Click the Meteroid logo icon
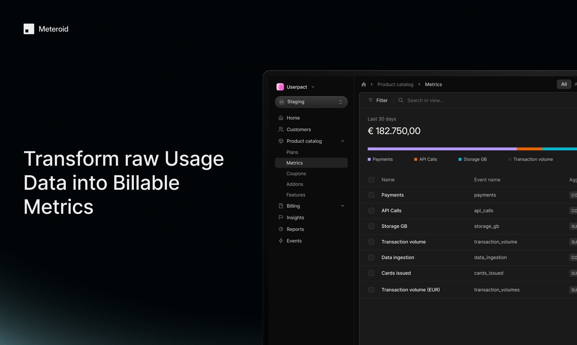The image size is (577, 345). (29, 29)
